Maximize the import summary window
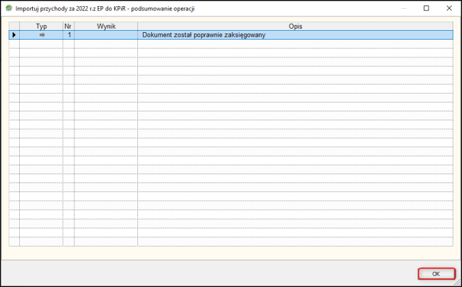This screenshot has height=287, width=462. coord(426,8)
